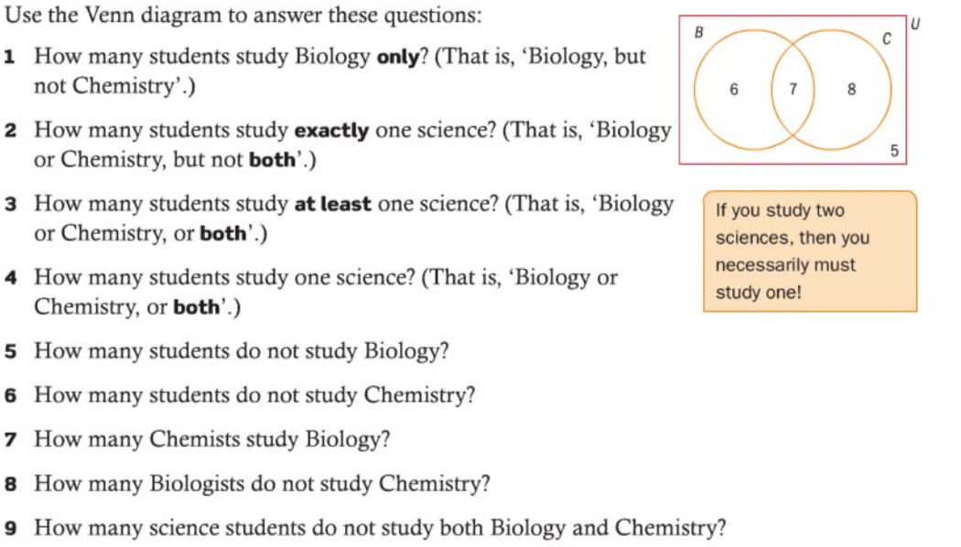Click the universal set label U

click(x=916, y=22)
